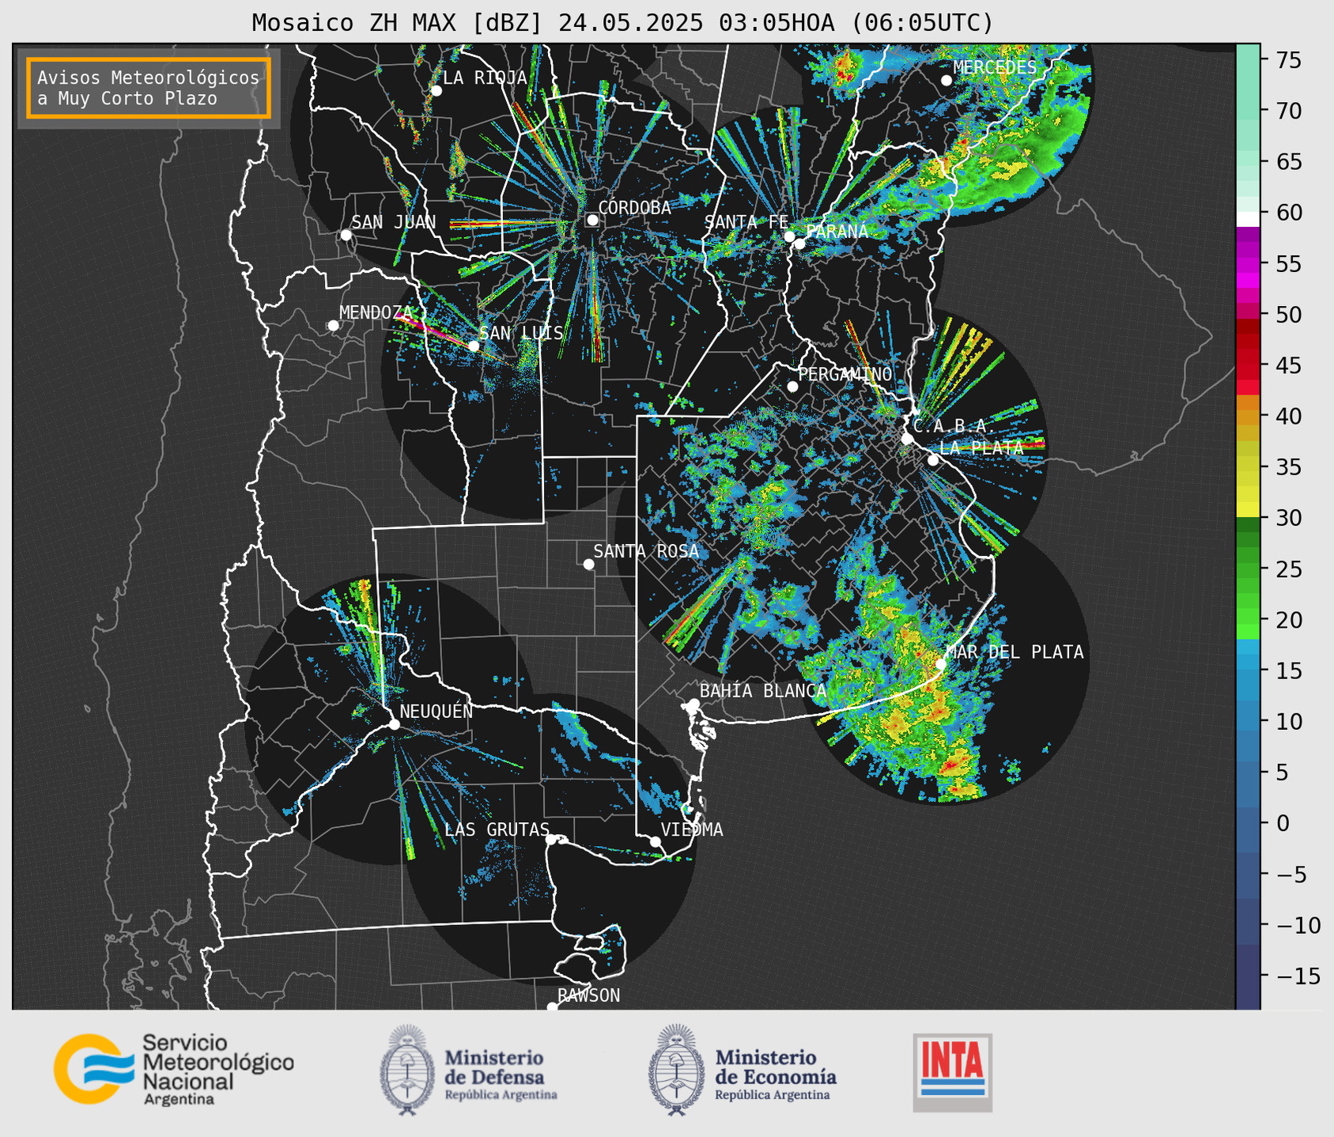Click the LA RIOJA city marker dot
The width and height of the screenshot is (1334, 1137).
[x=436, y=91]
